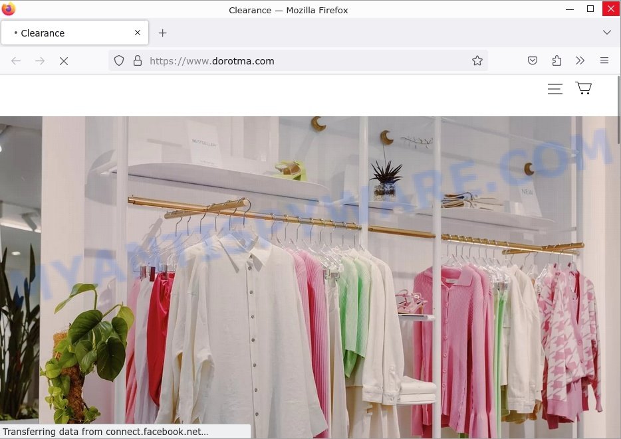The height and width of the screenshot is (439, 621).
Task: Close the Firefox window
Action: tap(611, 9)
